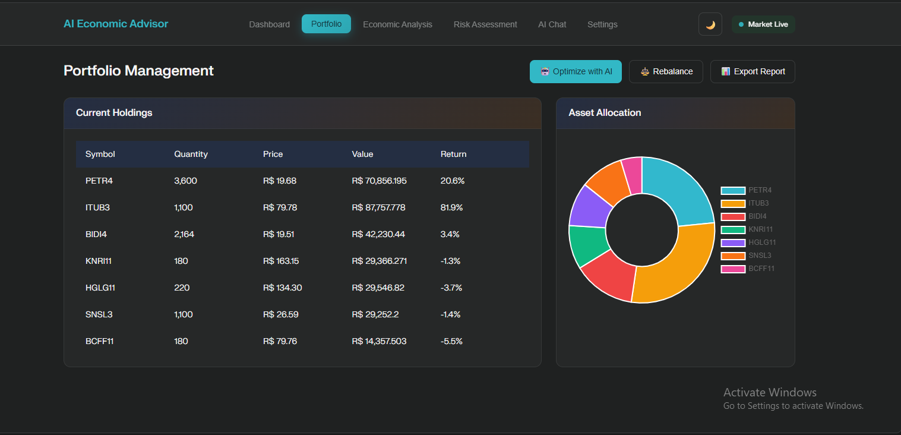901x435 pixels.
Task: Click the R$ 14,357.503 value
Action: click(379, 342)
